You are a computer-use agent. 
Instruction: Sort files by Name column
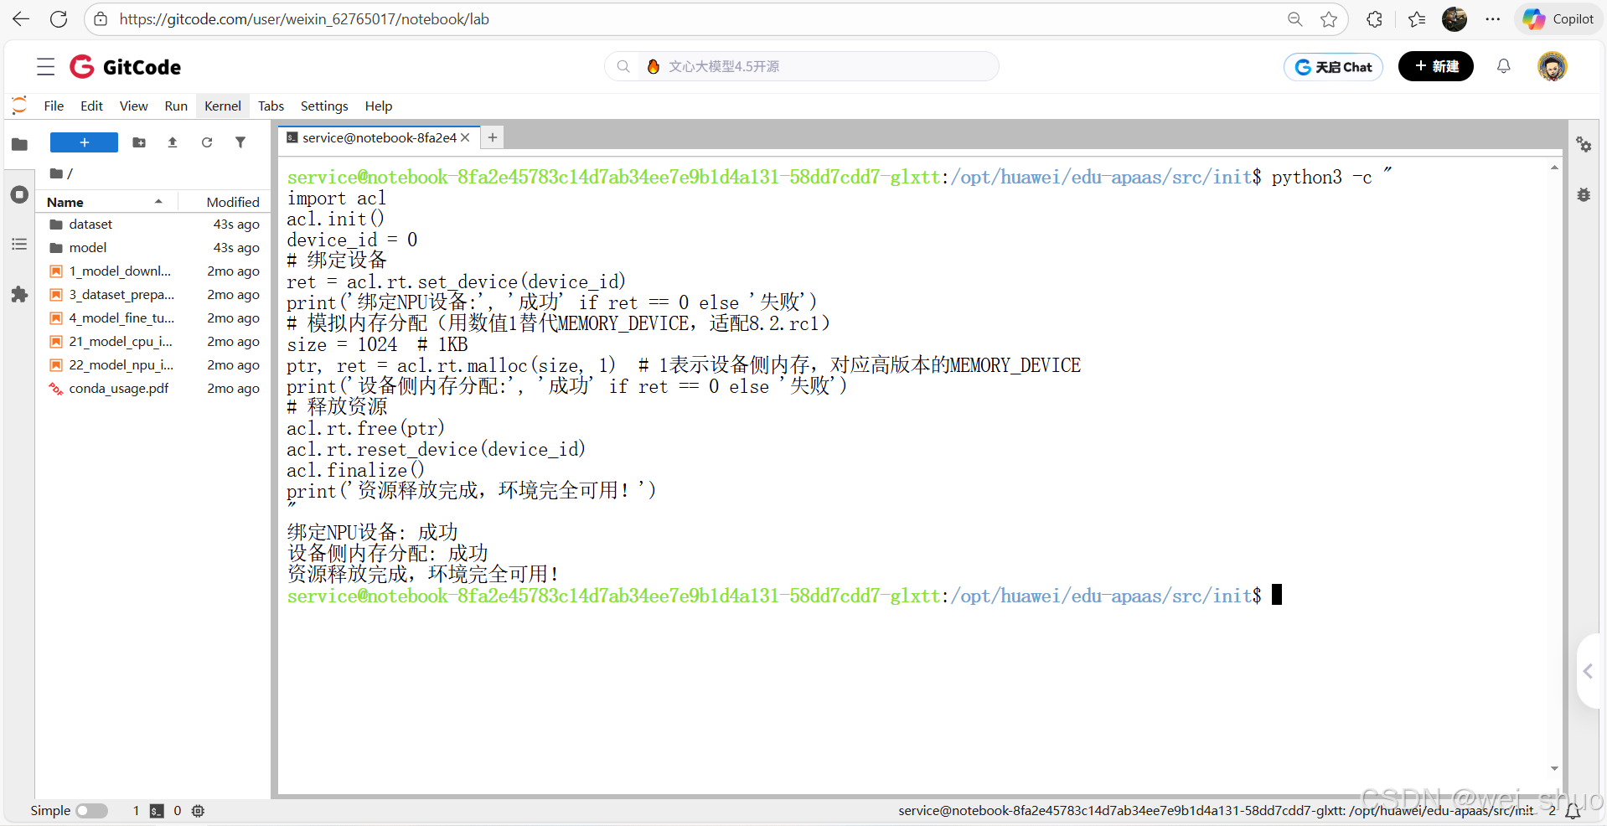point(106,202)
